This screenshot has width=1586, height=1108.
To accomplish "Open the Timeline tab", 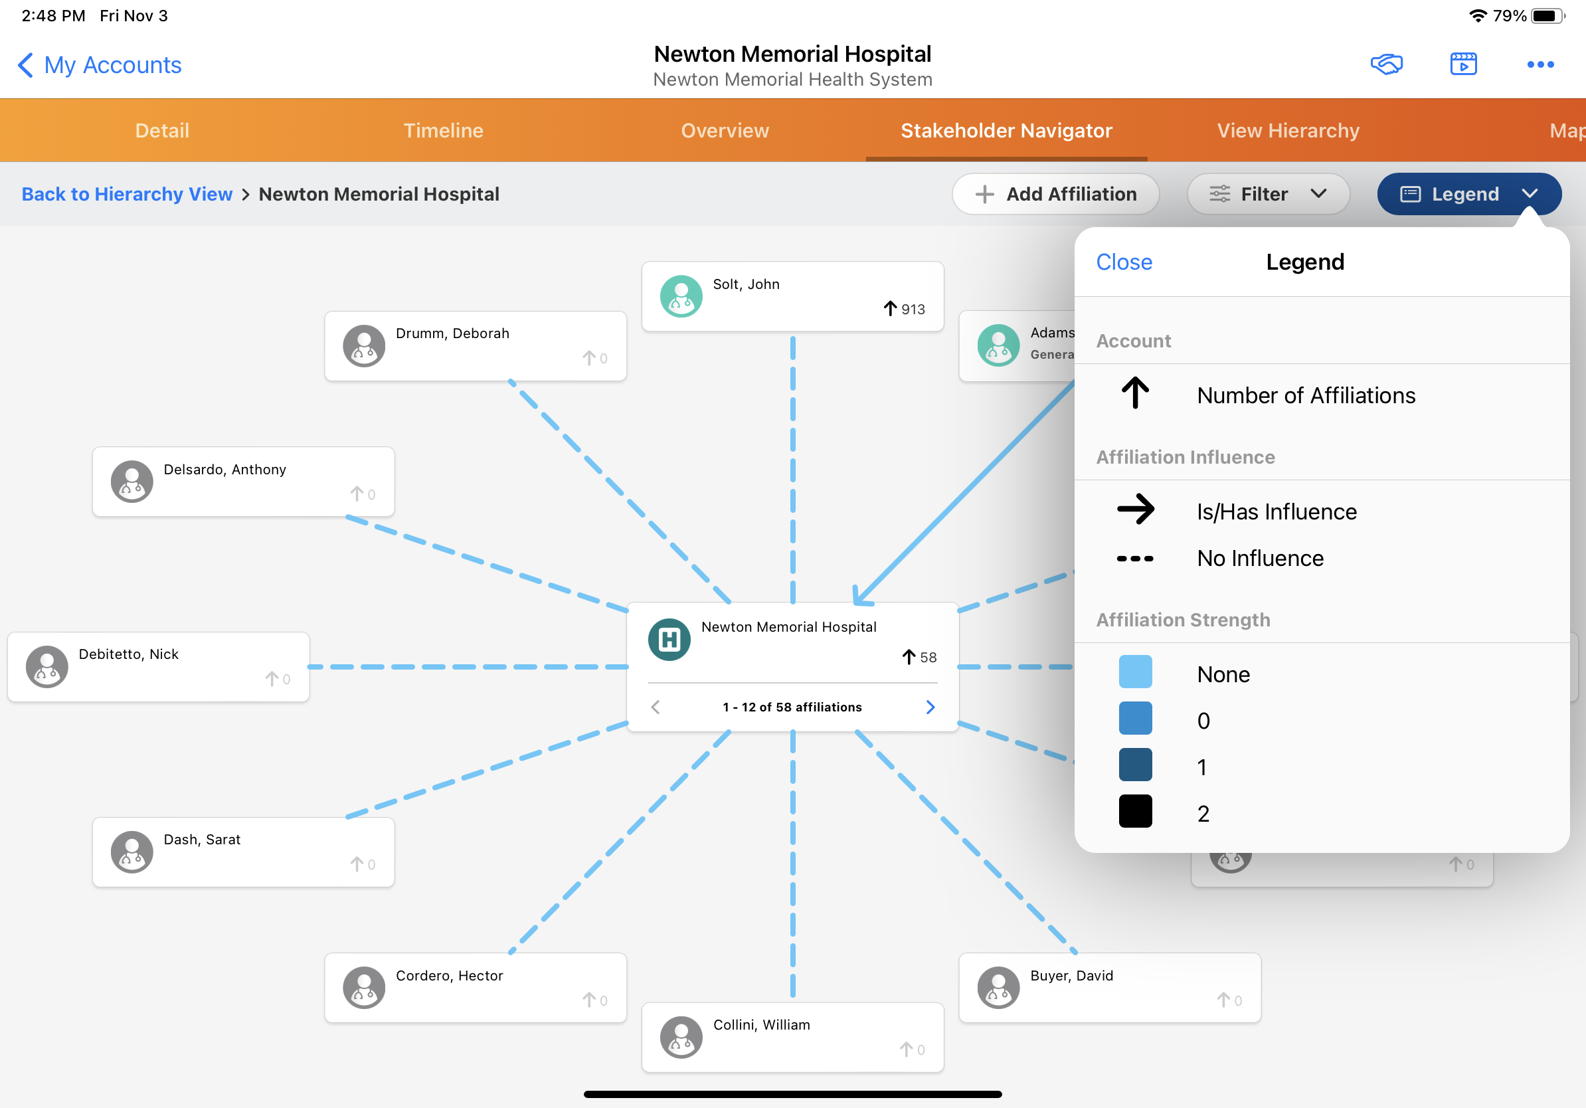I will [443, 130].
